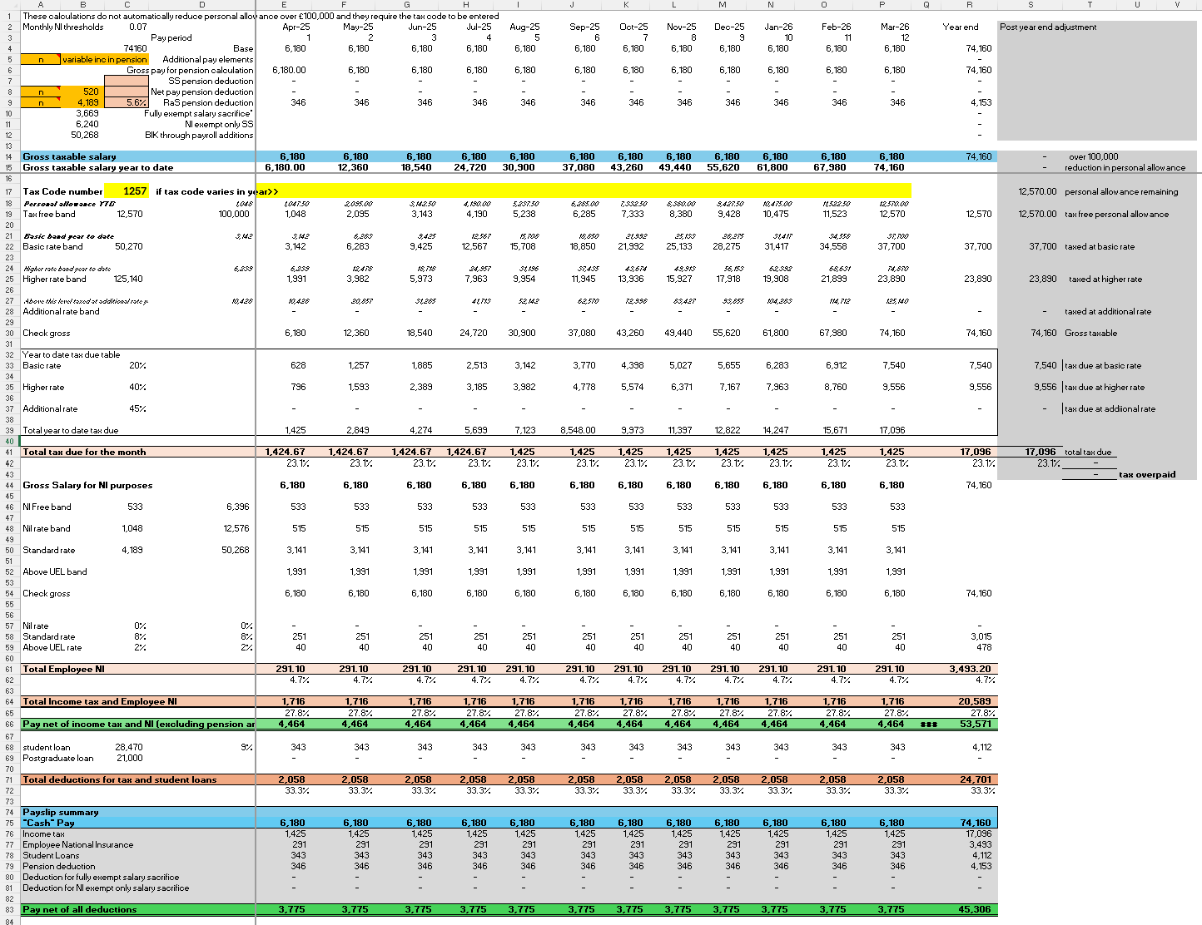Select the 'Year end' column heading
The width and height of the screenshot is (1202, 925).
click(x=961, y=27)
